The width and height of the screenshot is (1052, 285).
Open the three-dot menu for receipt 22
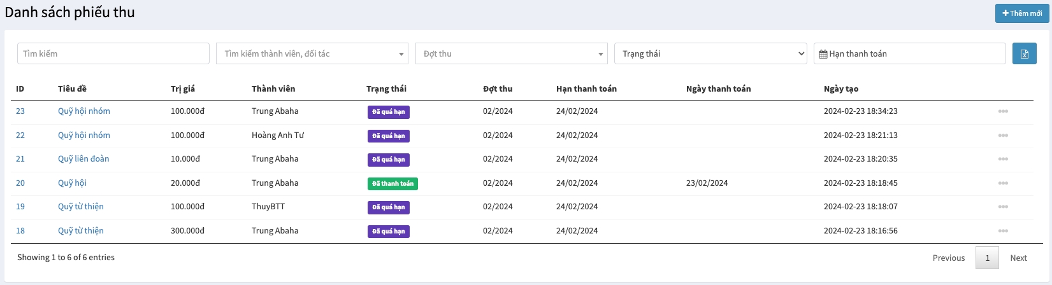1003,136
